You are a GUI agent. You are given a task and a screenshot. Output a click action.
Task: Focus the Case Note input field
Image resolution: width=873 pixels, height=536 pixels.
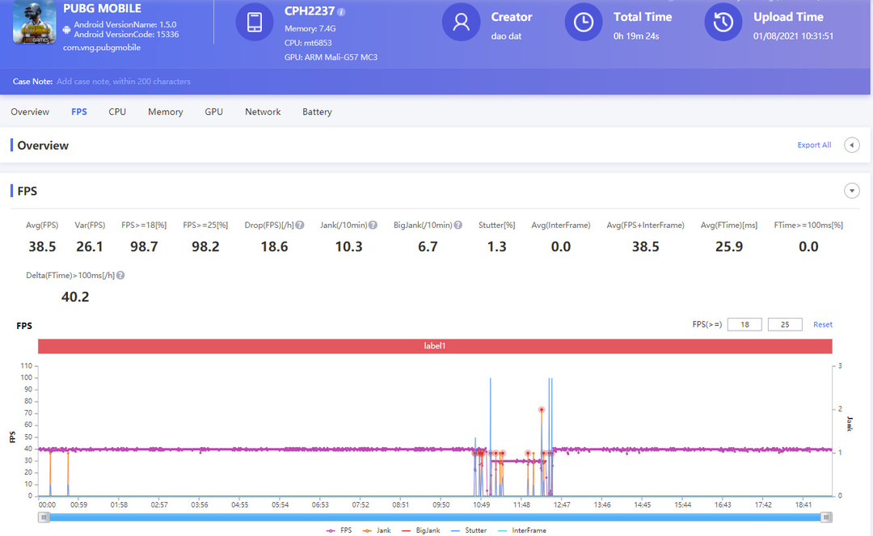[x=124, y=82]
